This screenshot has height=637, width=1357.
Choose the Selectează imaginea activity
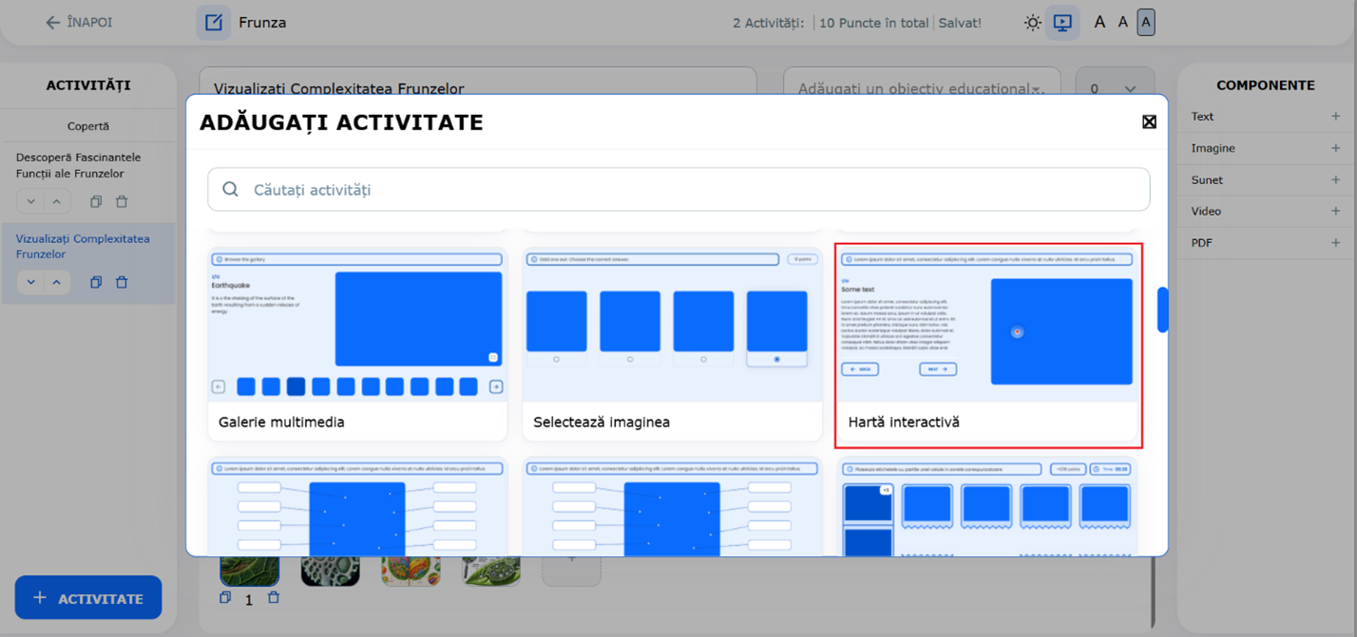[672, 344]
